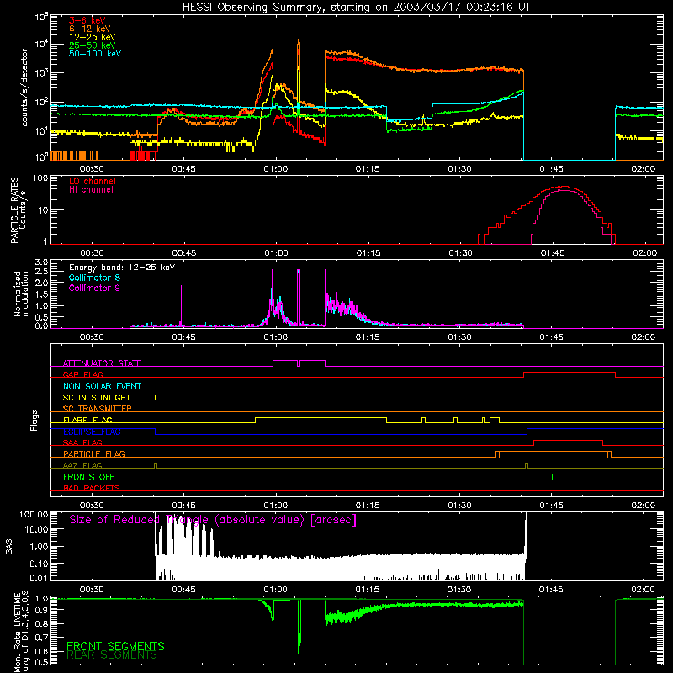Click the "LO channel" legend label

click(x=93, y=181)
